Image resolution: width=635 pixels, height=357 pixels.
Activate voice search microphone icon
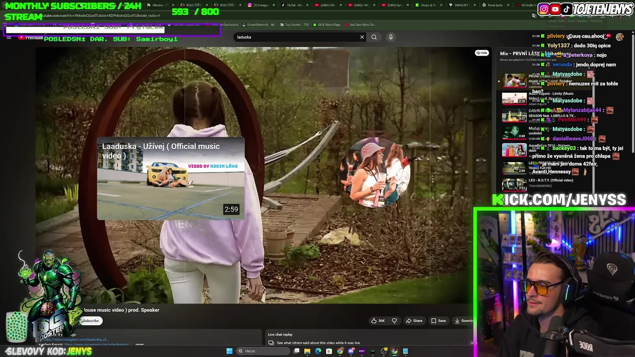coord(391,37)
